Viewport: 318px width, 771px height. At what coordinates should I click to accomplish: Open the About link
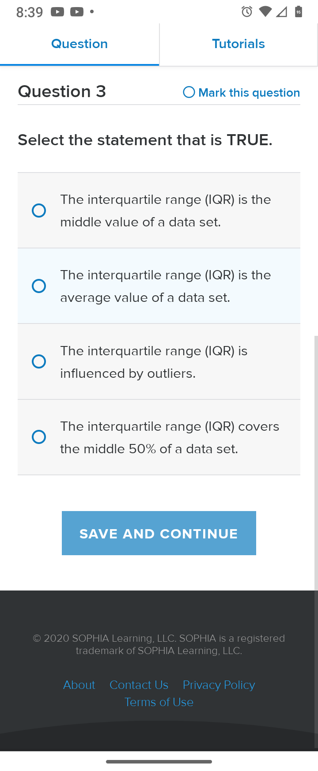click(x=79, y=685)
